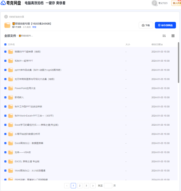Screen dimensions: 181x191
Task: Uncheck the ppt大神作品合集 checkbox
Action: click(5, 70)
